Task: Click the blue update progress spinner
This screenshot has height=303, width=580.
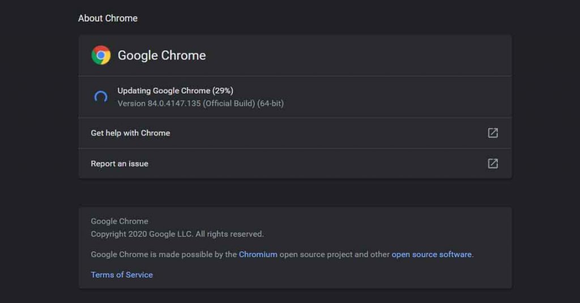Action: click(101, 97)
